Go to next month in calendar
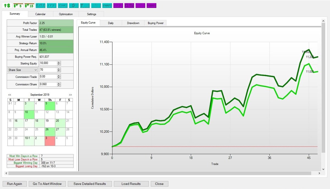Screen dimensions: 330x189 point(70,95)
